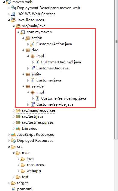This screenshot has width=118, height=191.
Task: Click the Customer.java file icon
Action: click(x=33, y=80)
